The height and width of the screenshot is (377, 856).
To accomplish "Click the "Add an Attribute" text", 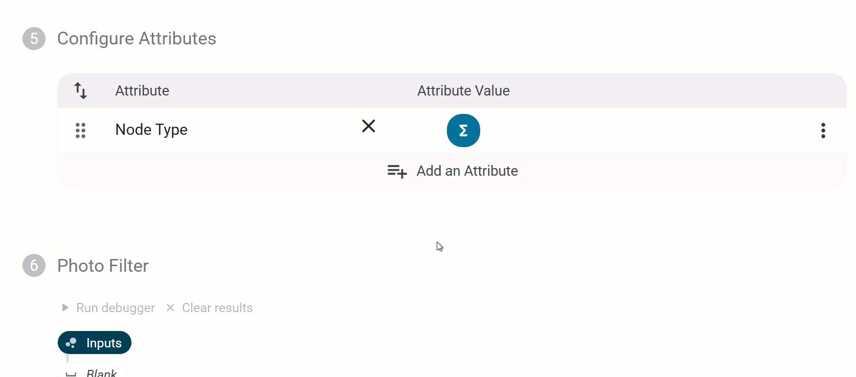I will 467,171.
